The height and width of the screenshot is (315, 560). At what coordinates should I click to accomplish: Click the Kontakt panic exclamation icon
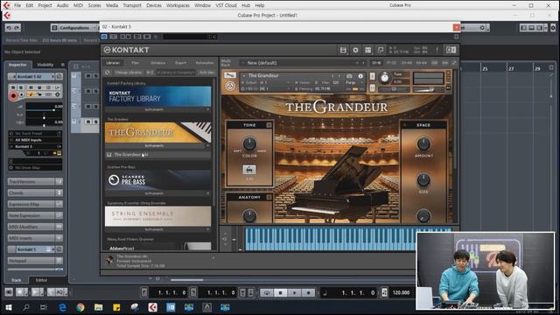[437, 50]
